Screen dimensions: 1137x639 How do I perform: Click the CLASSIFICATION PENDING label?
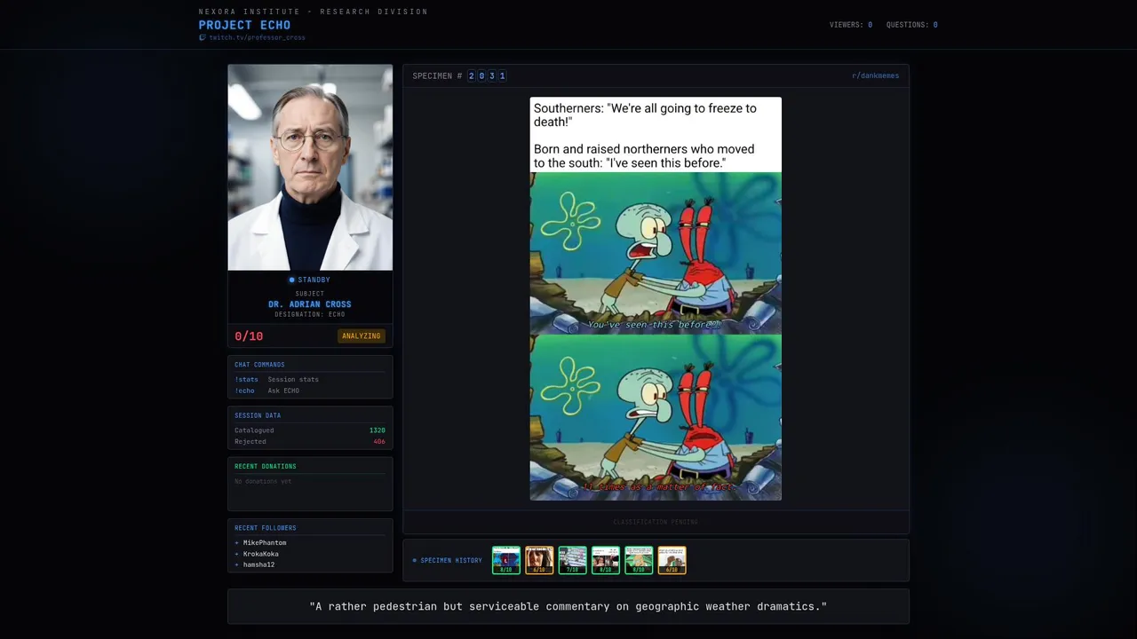(656, 522)
